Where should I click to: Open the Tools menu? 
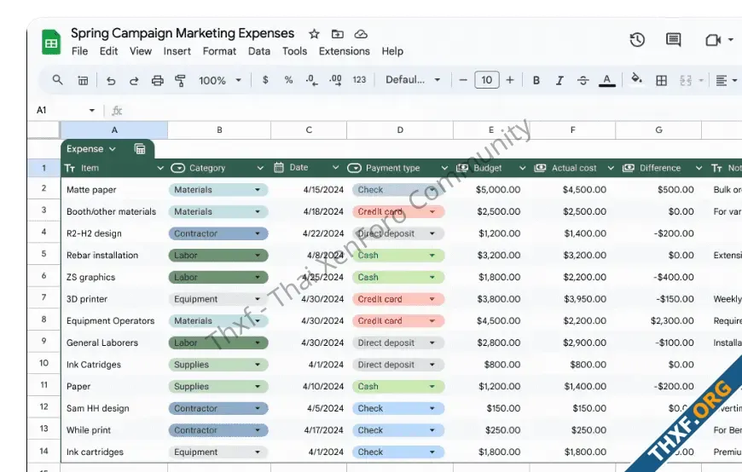point(294,51)
